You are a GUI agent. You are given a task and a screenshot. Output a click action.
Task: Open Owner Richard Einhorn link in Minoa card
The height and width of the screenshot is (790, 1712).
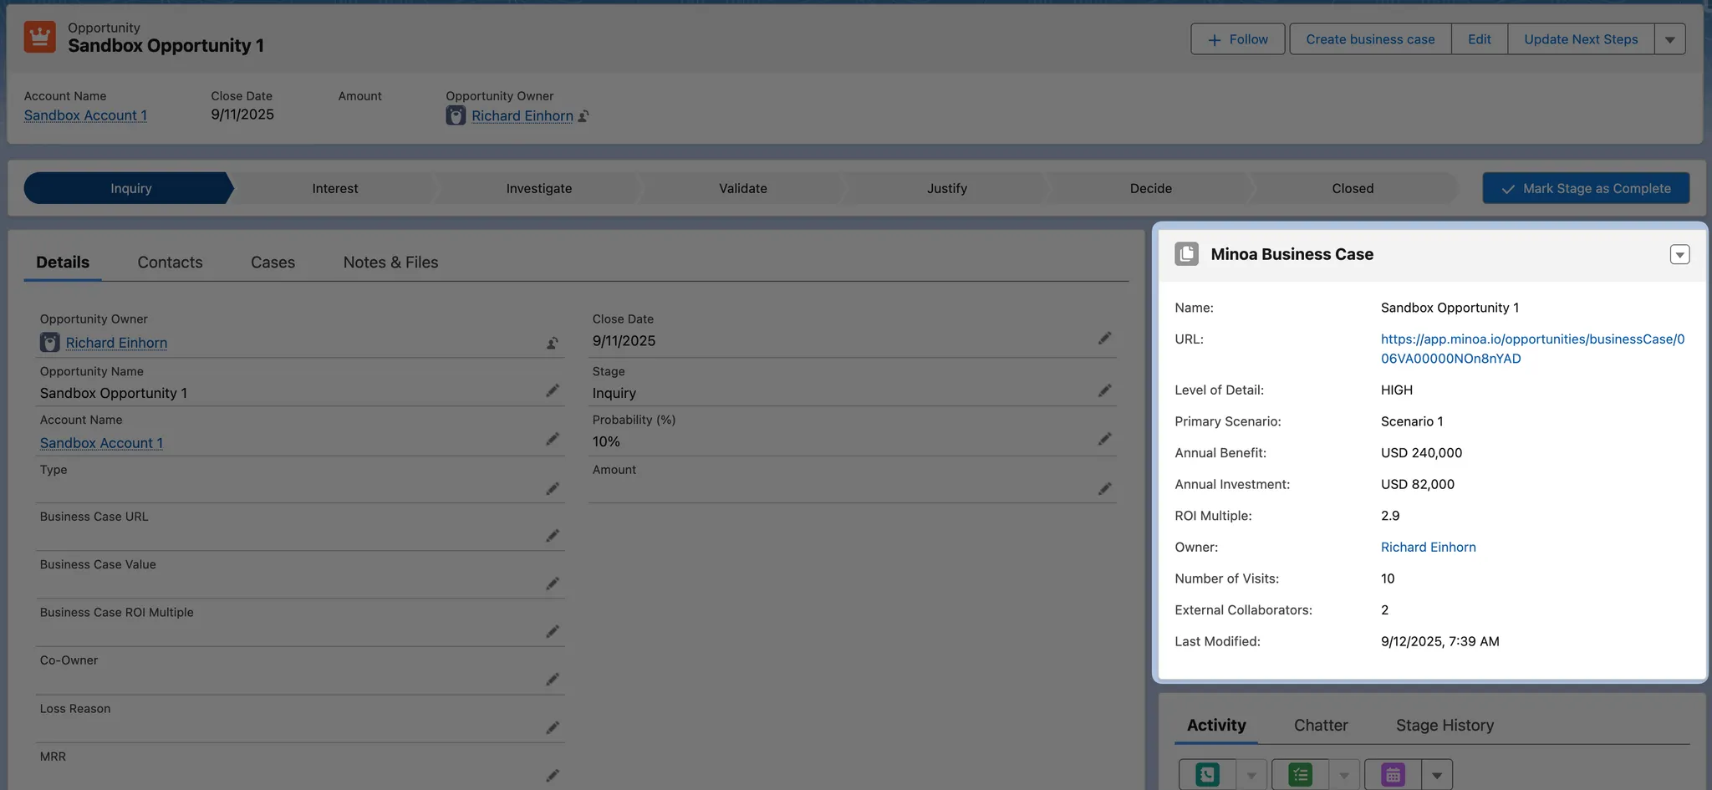[1428, 548]
